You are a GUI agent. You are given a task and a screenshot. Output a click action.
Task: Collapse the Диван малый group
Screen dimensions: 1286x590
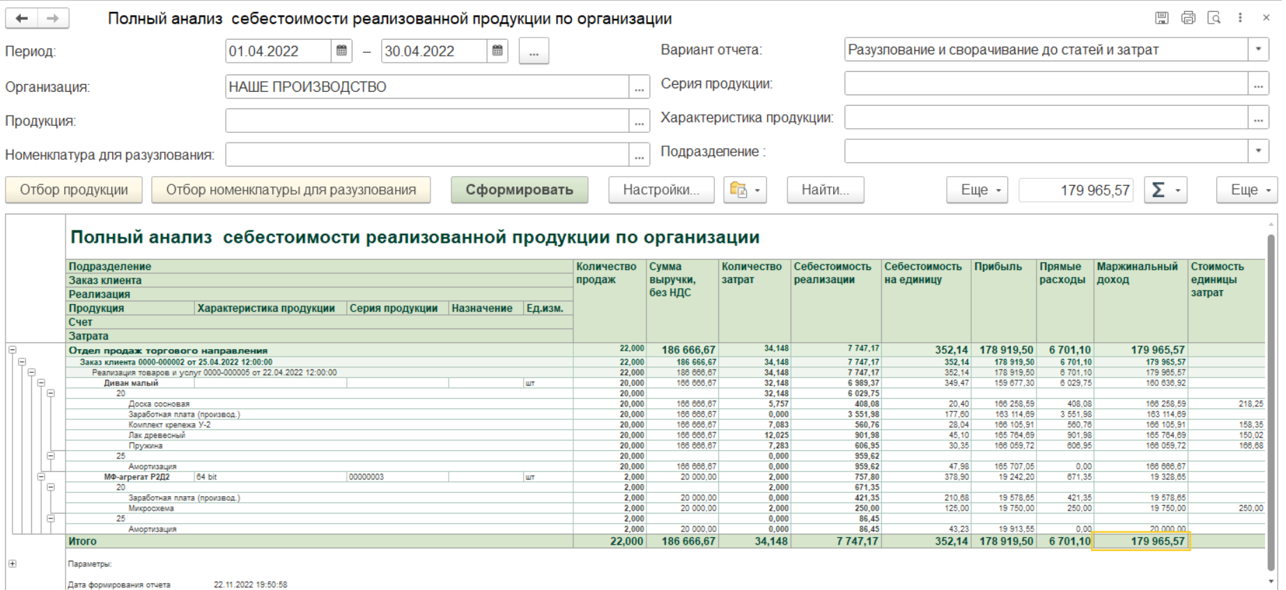(x=42, y=383)
